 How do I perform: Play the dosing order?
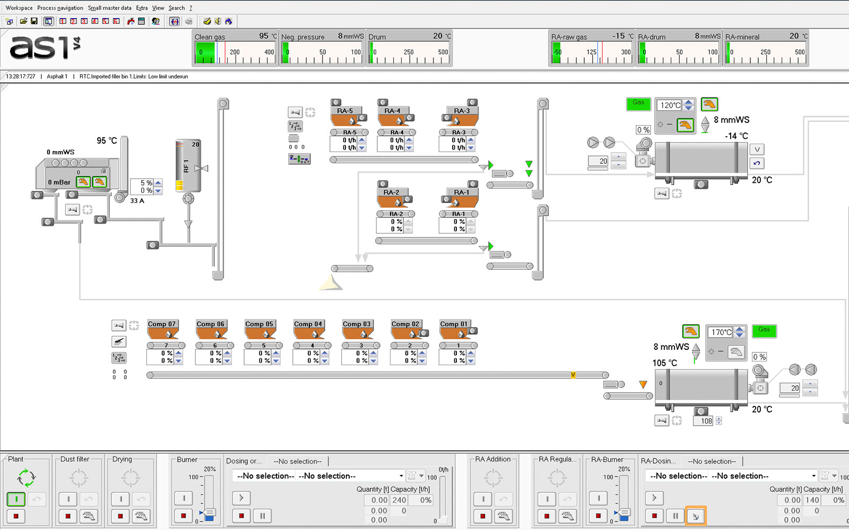click(x=241, y=498)
